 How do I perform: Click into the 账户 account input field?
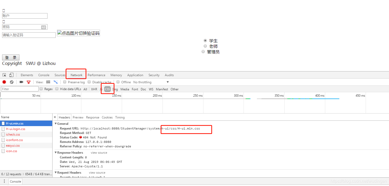tap(25, 16)
